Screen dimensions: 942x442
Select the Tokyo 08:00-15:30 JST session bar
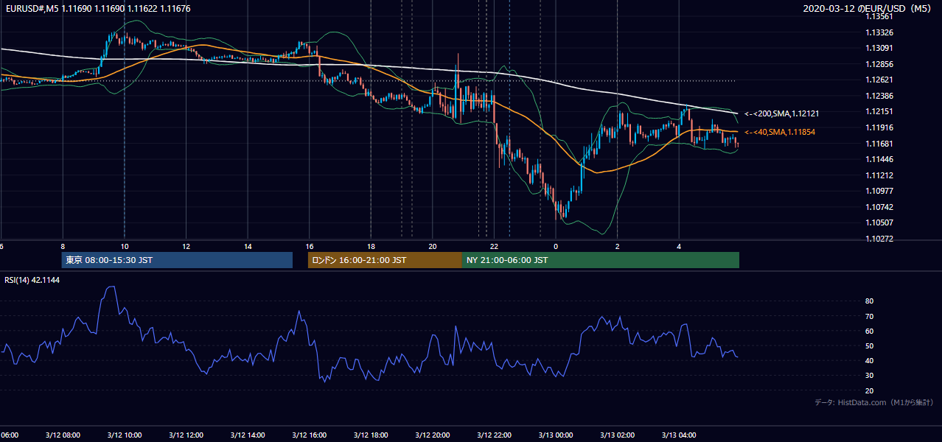pos(177,260)
